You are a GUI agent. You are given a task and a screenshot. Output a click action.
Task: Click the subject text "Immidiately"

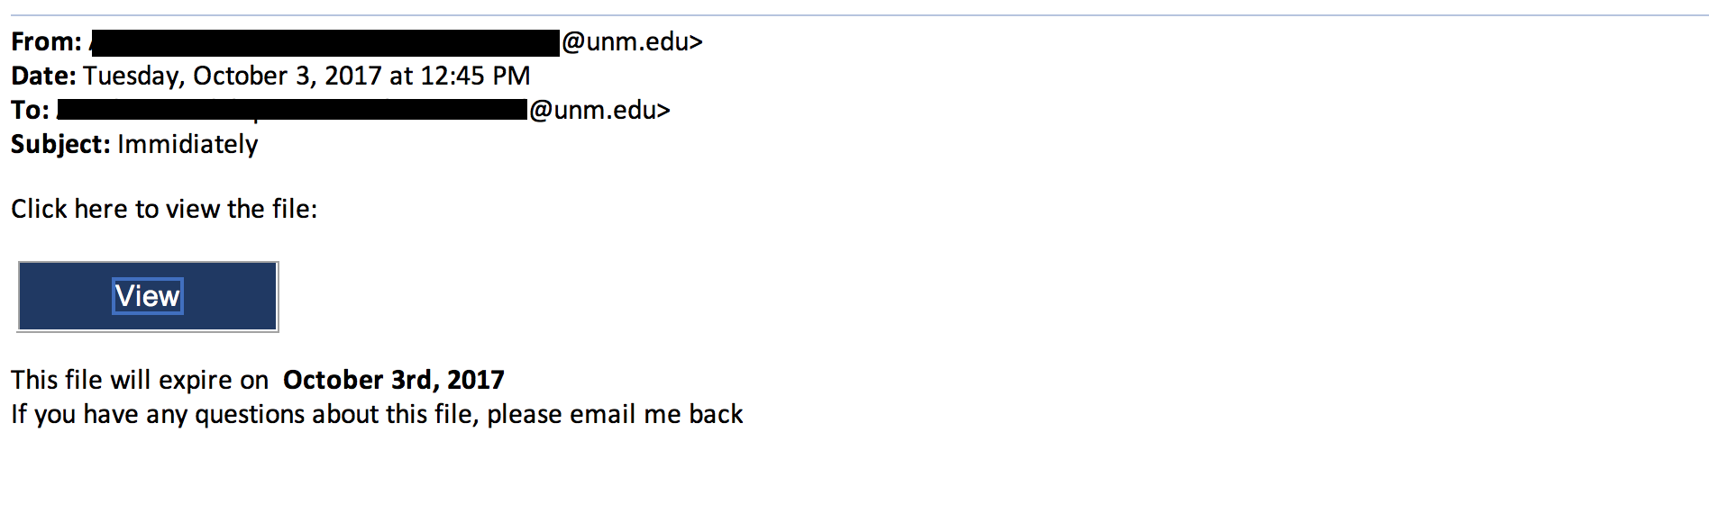[x=187, y=145]
